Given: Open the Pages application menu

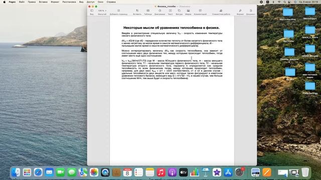Looking at the screenshot, I should [x=12, y=2].
